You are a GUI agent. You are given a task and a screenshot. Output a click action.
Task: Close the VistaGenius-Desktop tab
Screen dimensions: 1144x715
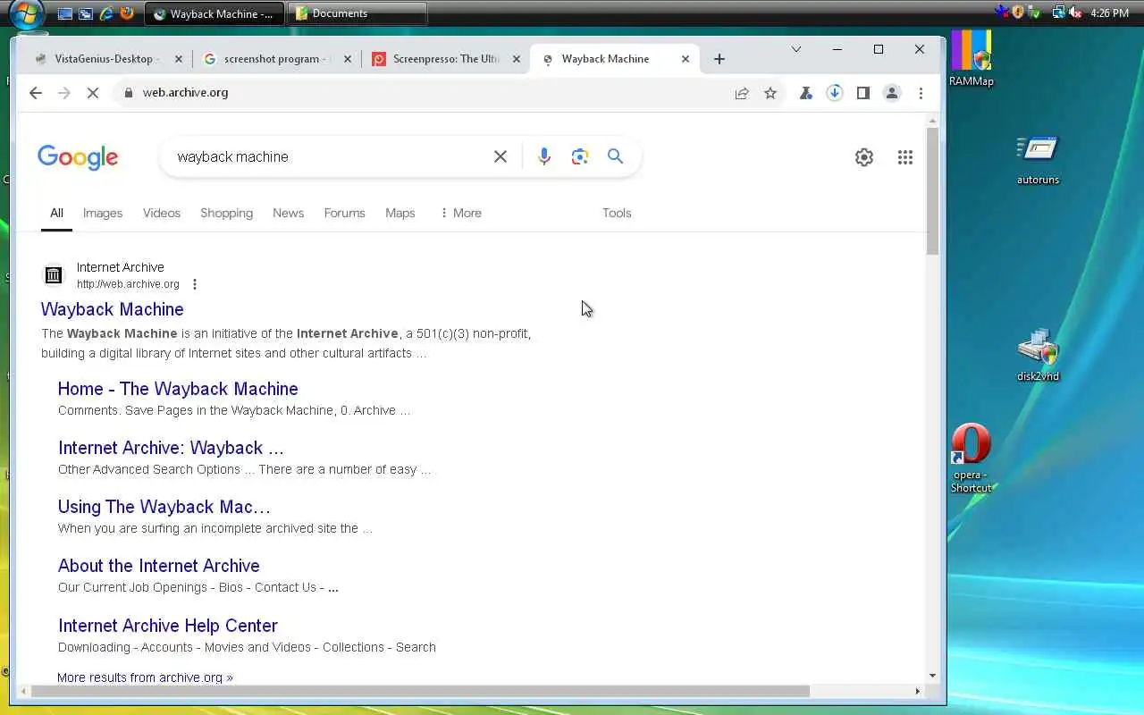[178, 59]
